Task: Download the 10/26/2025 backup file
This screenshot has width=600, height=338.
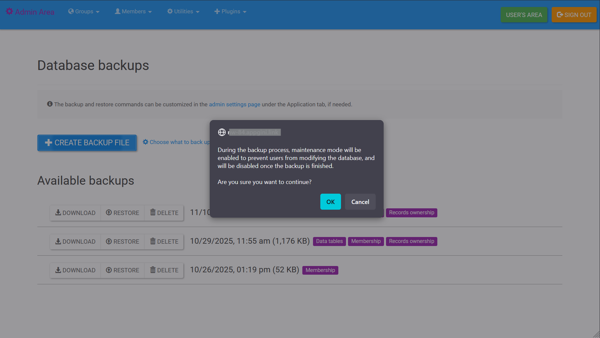Action: [x=75, y=270]
